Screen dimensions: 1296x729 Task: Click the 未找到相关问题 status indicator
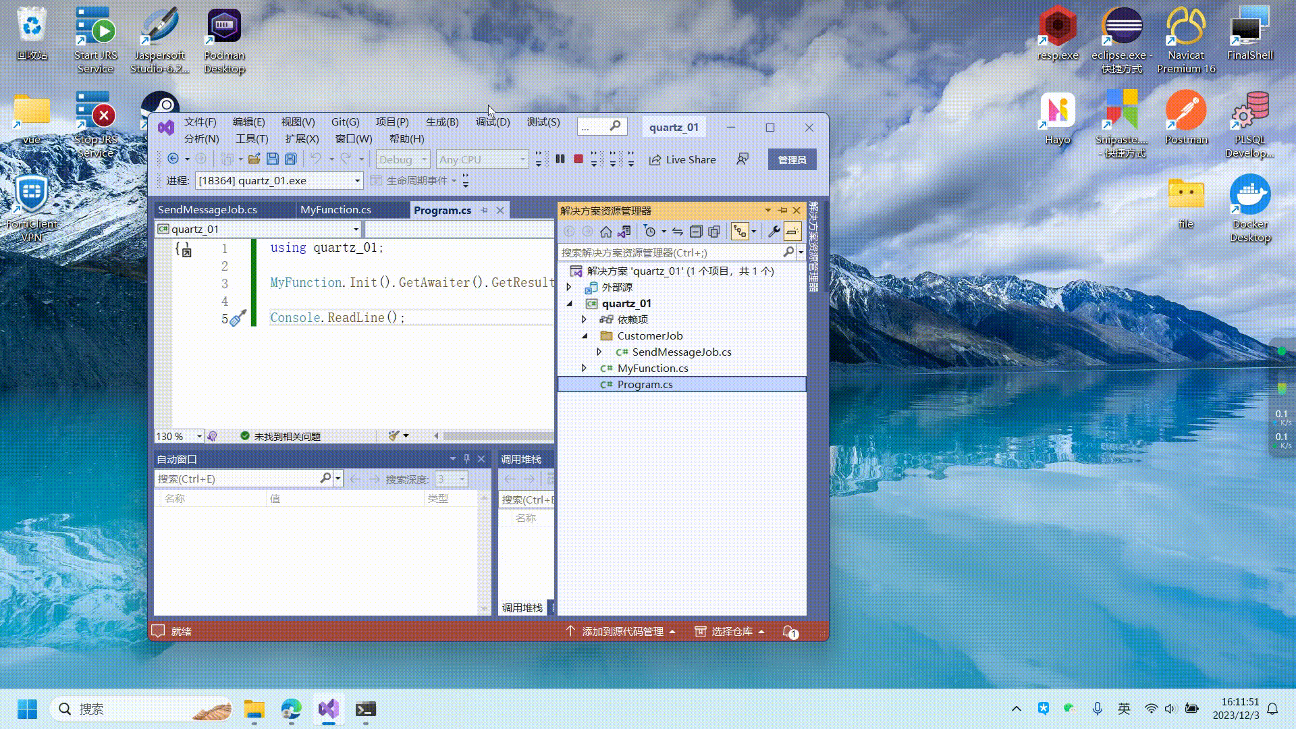pyautogui.click(x=281, y=437)
